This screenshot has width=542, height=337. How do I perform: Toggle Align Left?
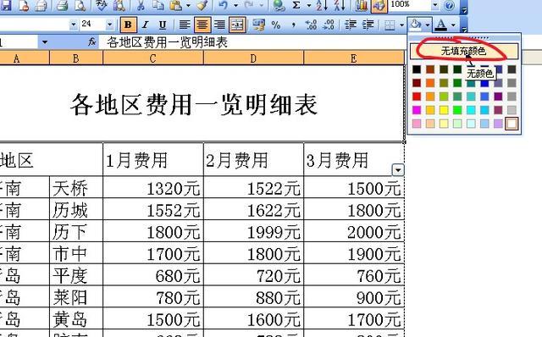(185, 25)
